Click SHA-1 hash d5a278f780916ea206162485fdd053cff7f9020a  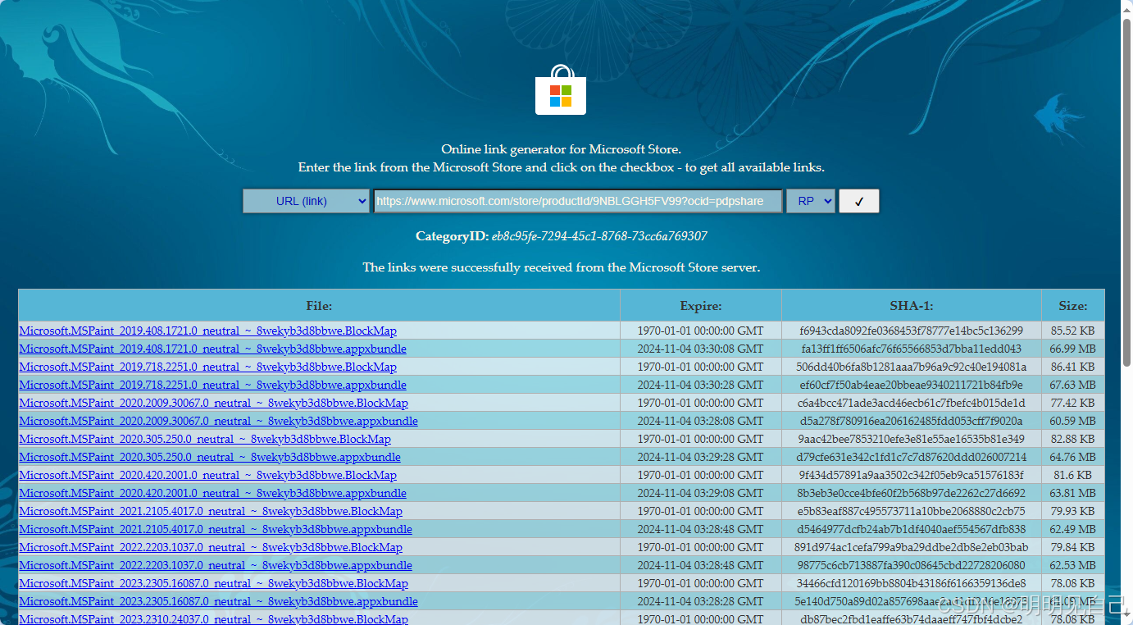(x=912, y=421)
